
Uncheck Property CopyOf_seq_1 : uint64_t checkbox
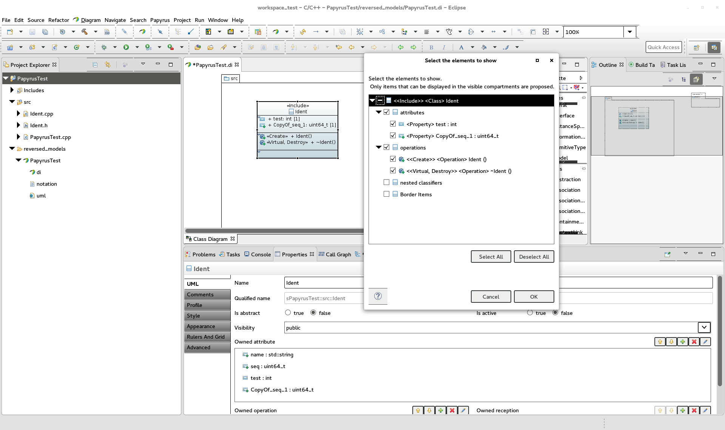pyautogui.click(x=393, y=136)
